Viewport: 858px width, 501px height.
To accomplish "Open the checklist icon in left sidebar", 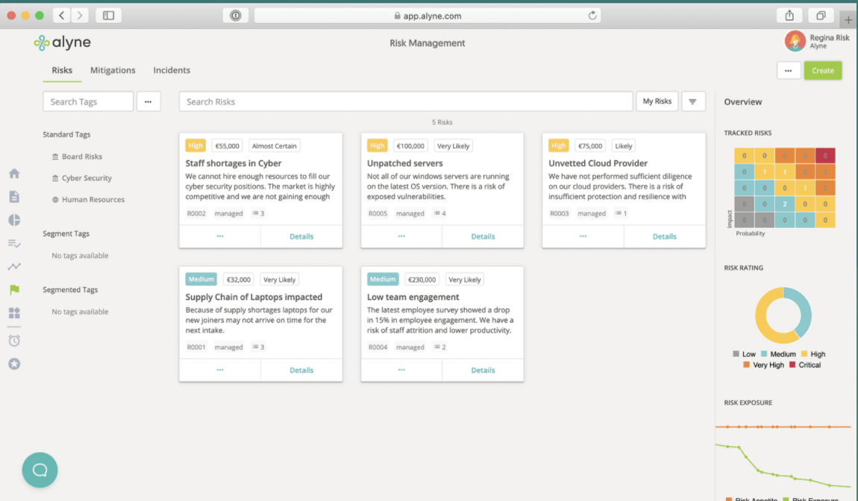I will point(14,243).
